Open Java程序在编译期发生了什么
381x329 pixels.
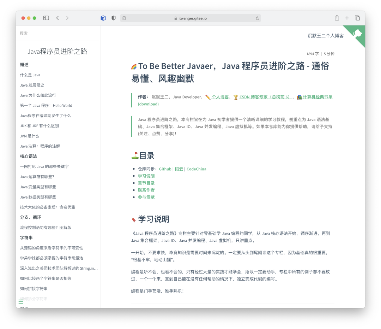[46, 116]
